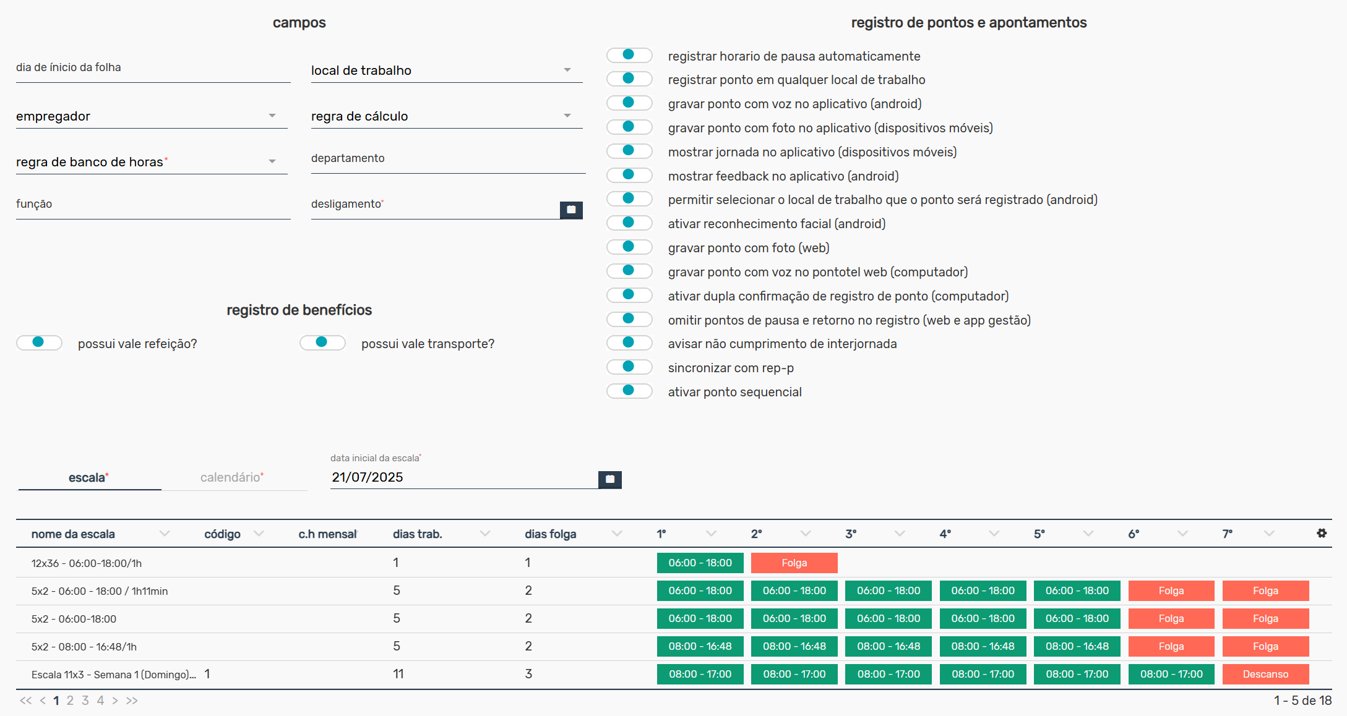Go to the next page arrow

(115, 701)
